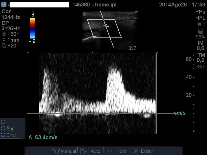Screen dimensions: 207x155
Task: Click the SonoSite logo icon at top-left
Action: (x=4, y=5)
